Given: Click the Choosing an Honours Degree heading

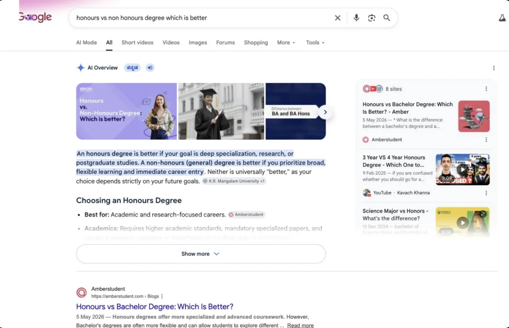Looking at the screenshot, I should (129, 200).
